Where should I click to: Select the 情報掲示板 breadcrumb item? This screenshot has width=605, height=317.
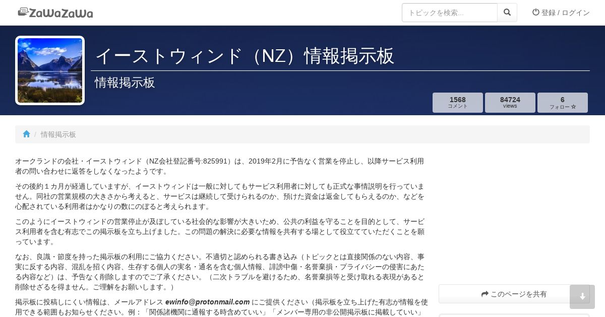click(58, 134)
